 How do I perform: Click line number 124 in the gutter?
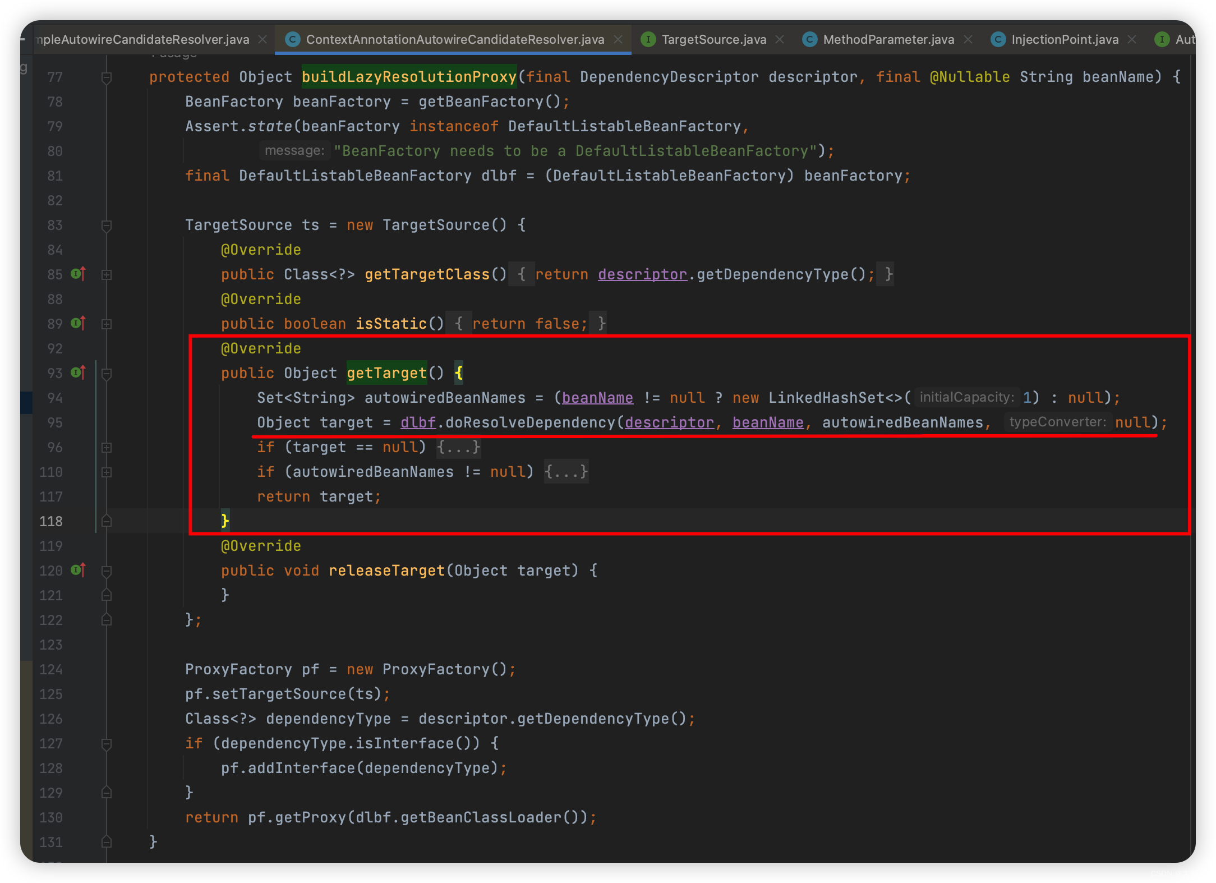(x=51, y=669)
